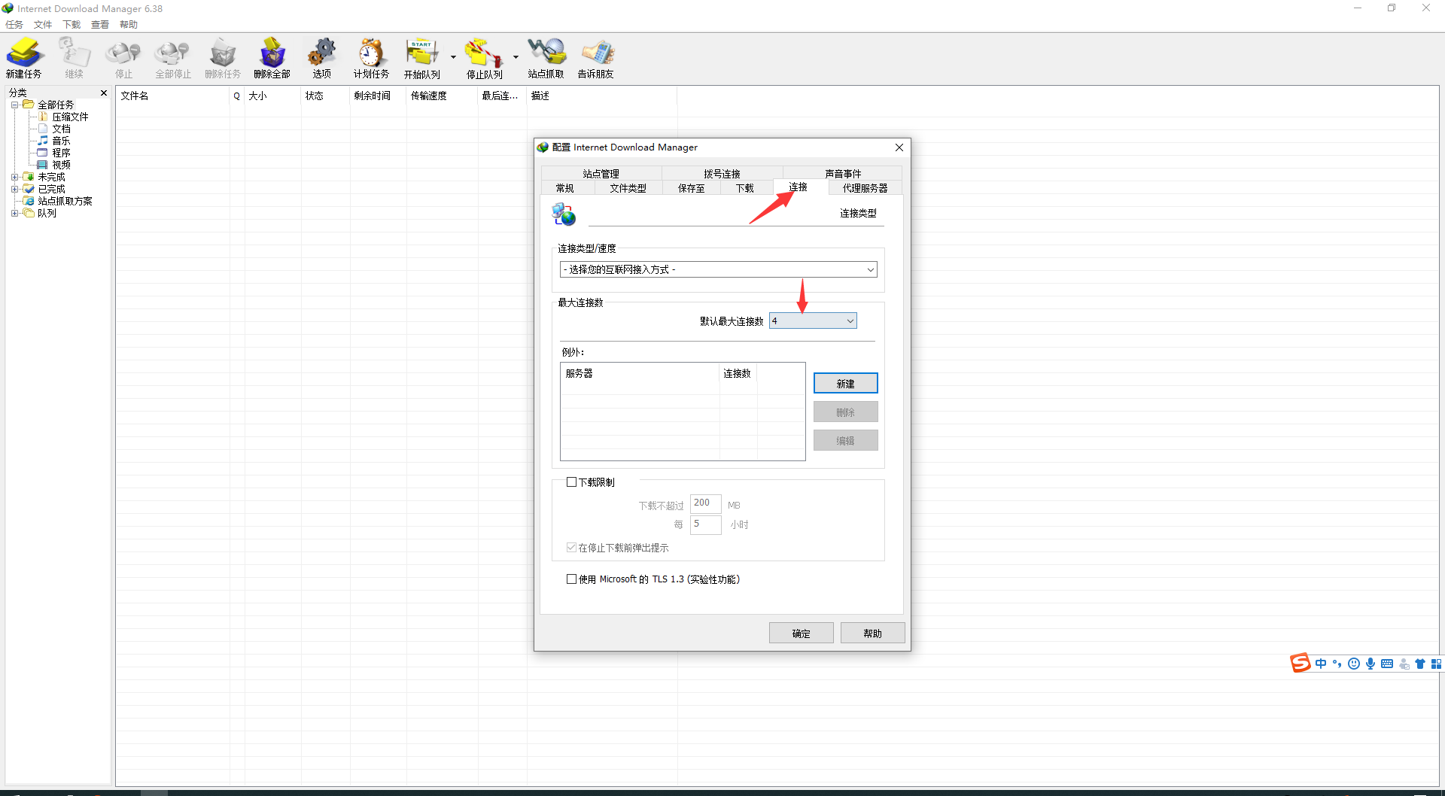This screenshot has height=796, width=1445.
Task: Close the 分类 category panel
Action: (104, 93)
